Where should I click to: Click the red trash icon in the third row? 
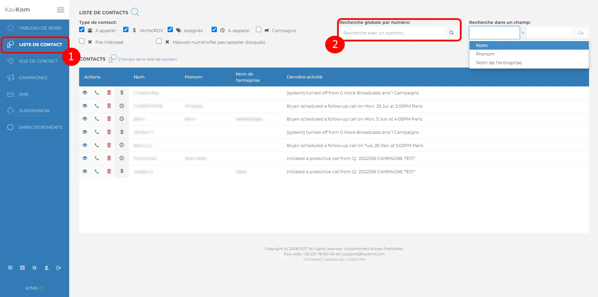[x=109, y=119]
